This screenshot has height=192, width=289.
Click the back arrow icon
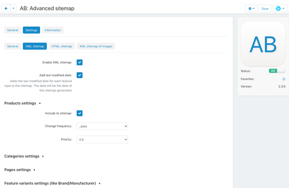pos(6,8)
